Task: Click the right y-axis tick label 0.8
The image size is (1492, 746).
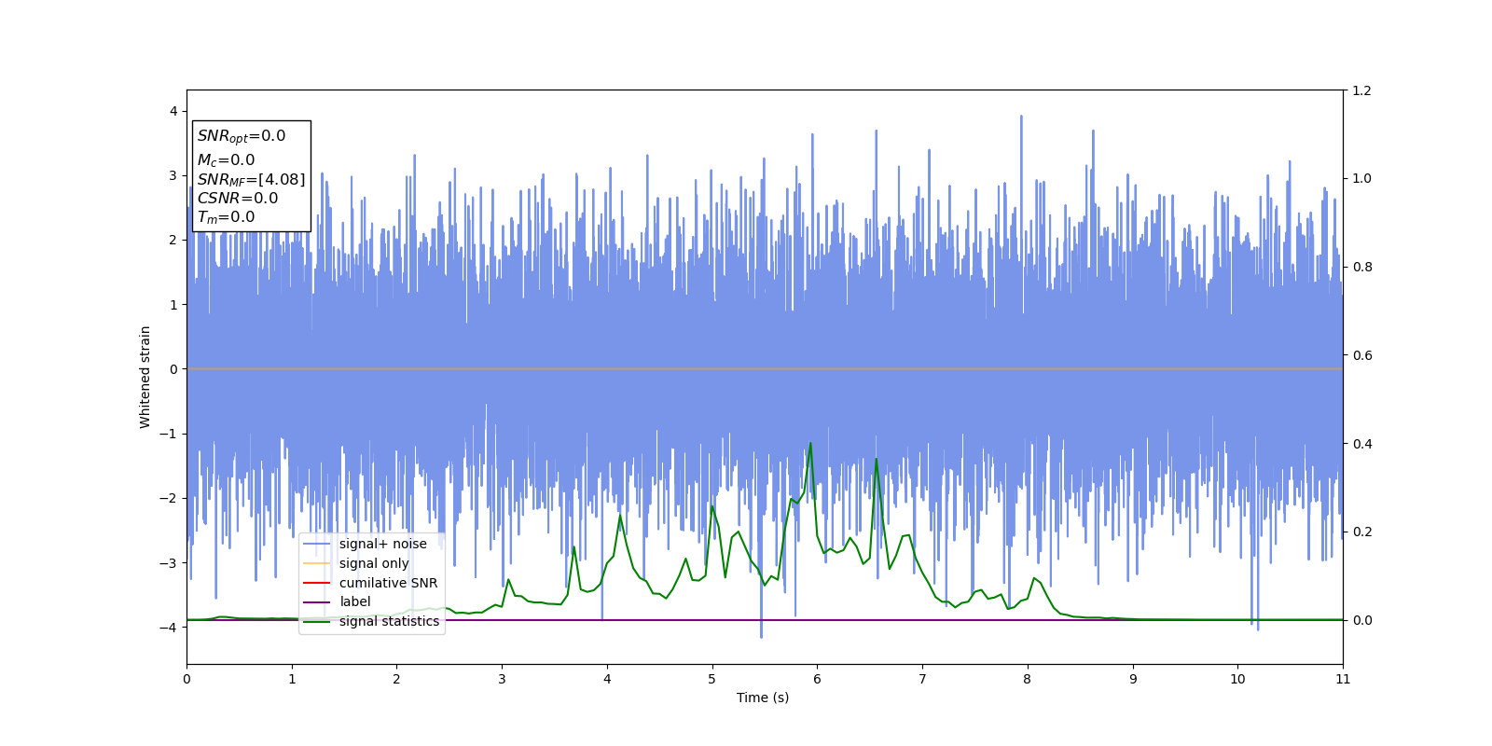Action: [1361, 267]
